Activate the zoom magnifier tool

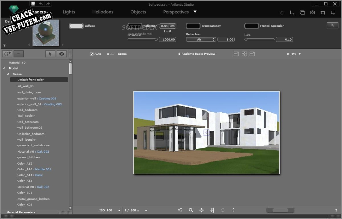tap(191, 210)
